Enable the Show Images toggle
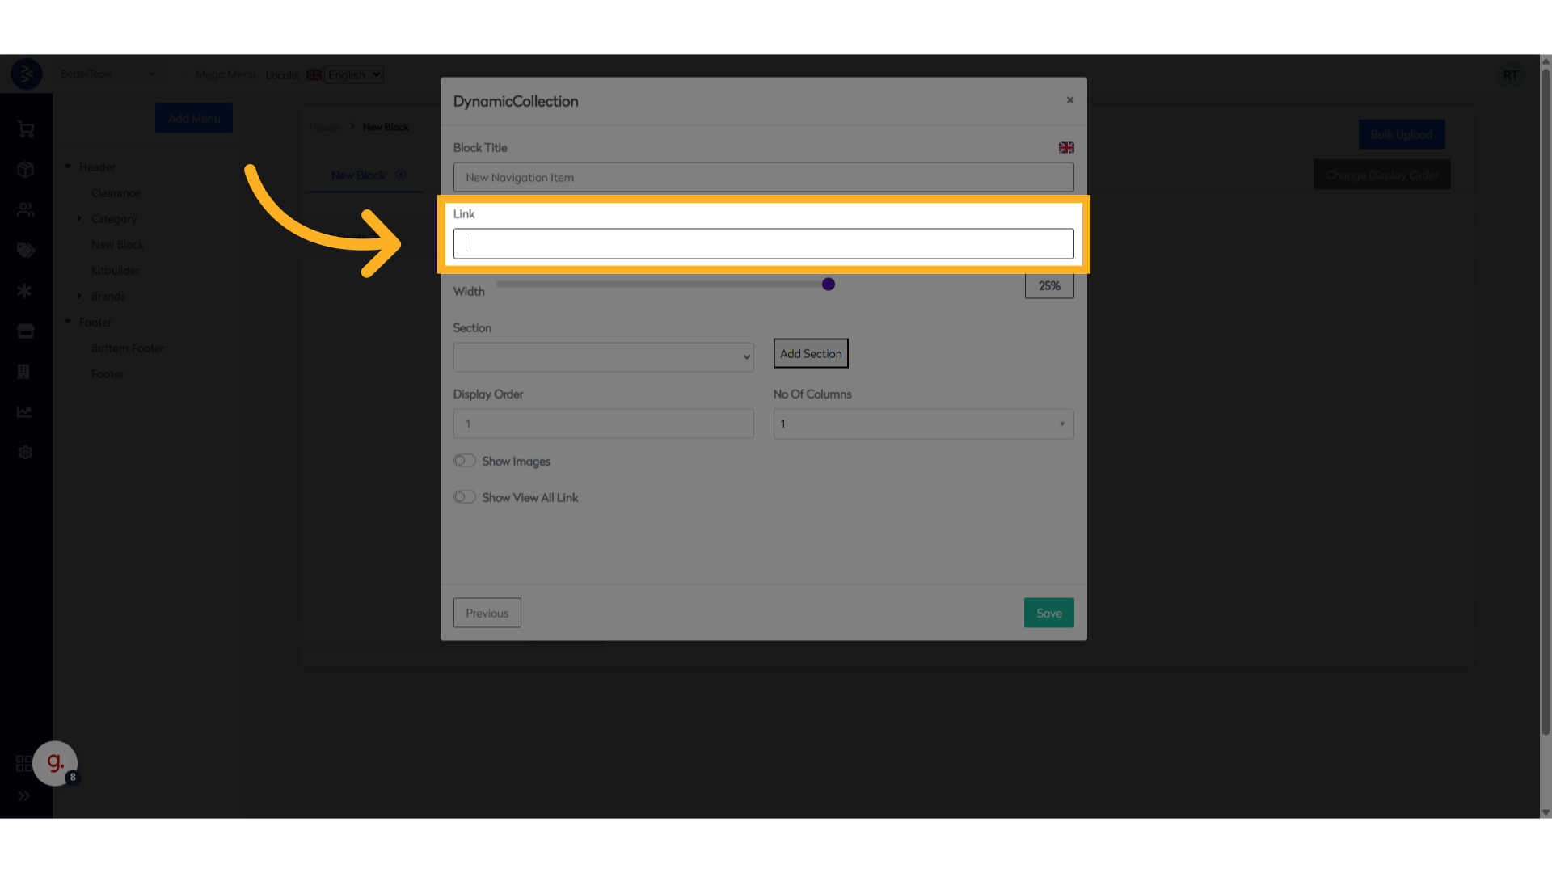This screenshot has width=1552, height=873. tap(465, 460)
